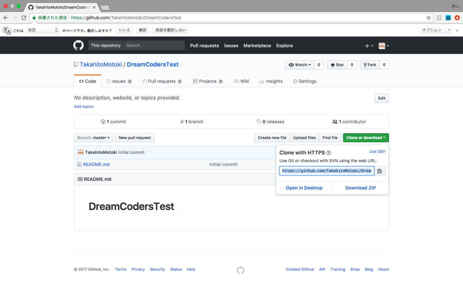The image size is (463, 289).
Task: Click Find file button
Action: point(330,138)
